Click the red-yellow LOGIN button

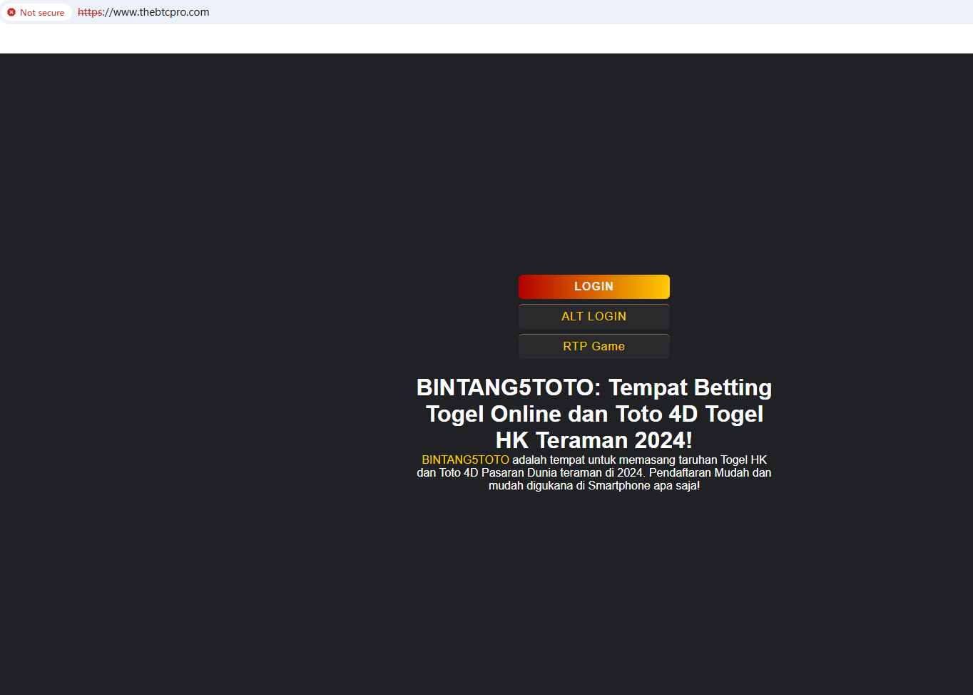pyautogui.click(x=594, y=287)
